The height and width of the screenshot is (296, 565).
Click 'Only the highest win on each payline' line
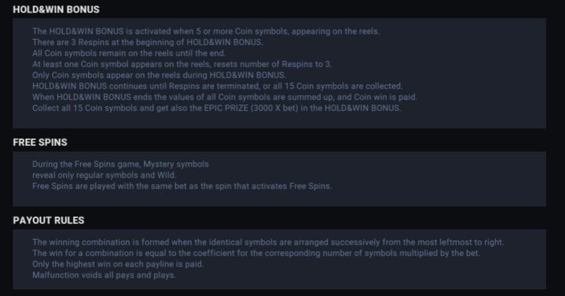coord(118,264)
